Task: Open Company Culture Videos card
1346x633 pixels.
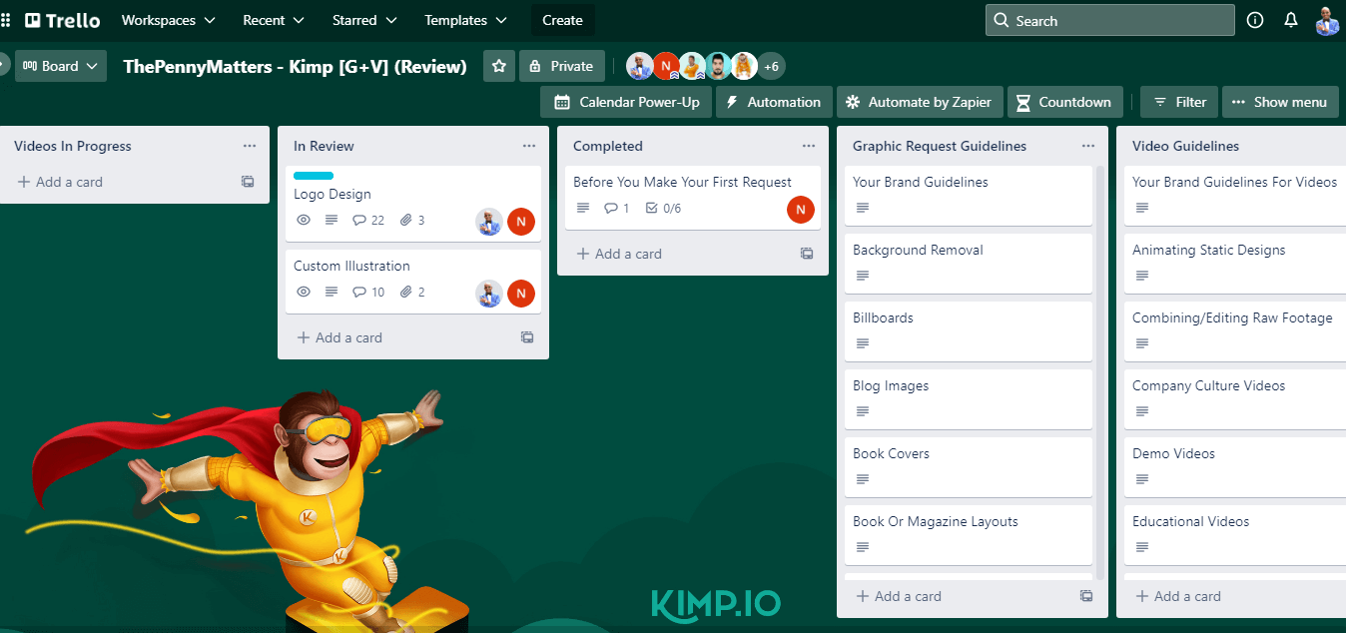Action: (1235, 399)
